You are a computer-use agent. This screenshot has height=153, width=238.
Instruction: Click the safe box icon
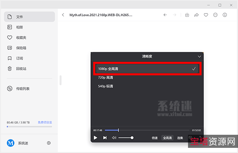(10, 48)
